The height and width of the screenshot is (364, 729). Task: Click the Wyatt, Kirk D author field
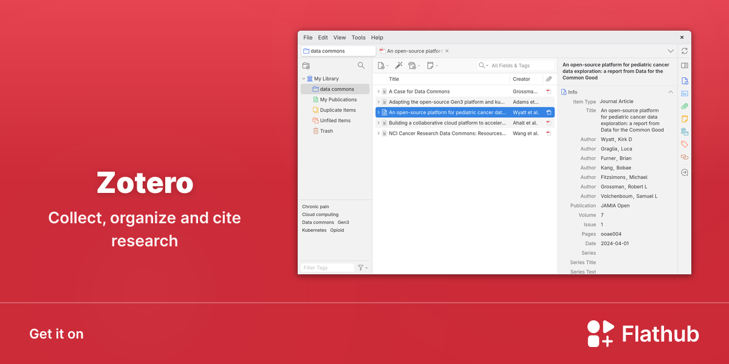click(x=616, y=140)
